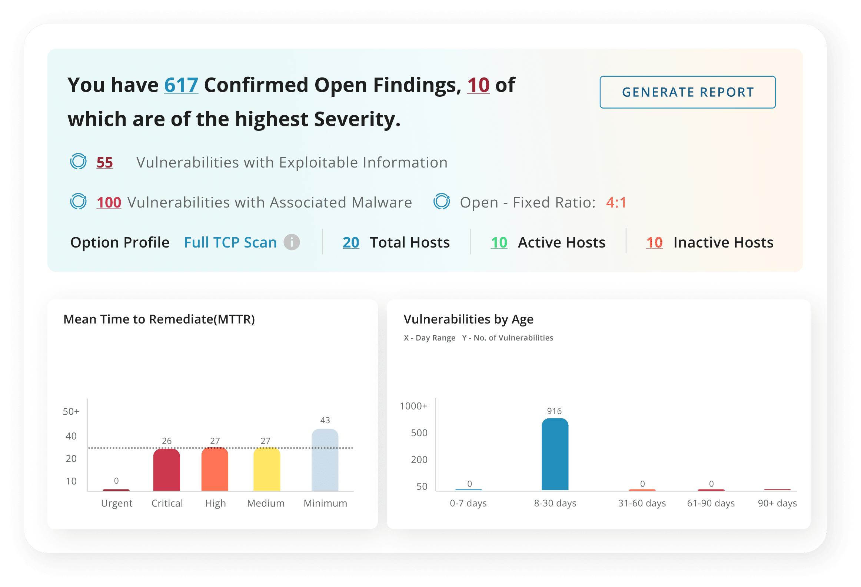Screen dimensions: 861x587
Task: Click the Urgent axis label in MTTR chart
Action: coord(117,503)
